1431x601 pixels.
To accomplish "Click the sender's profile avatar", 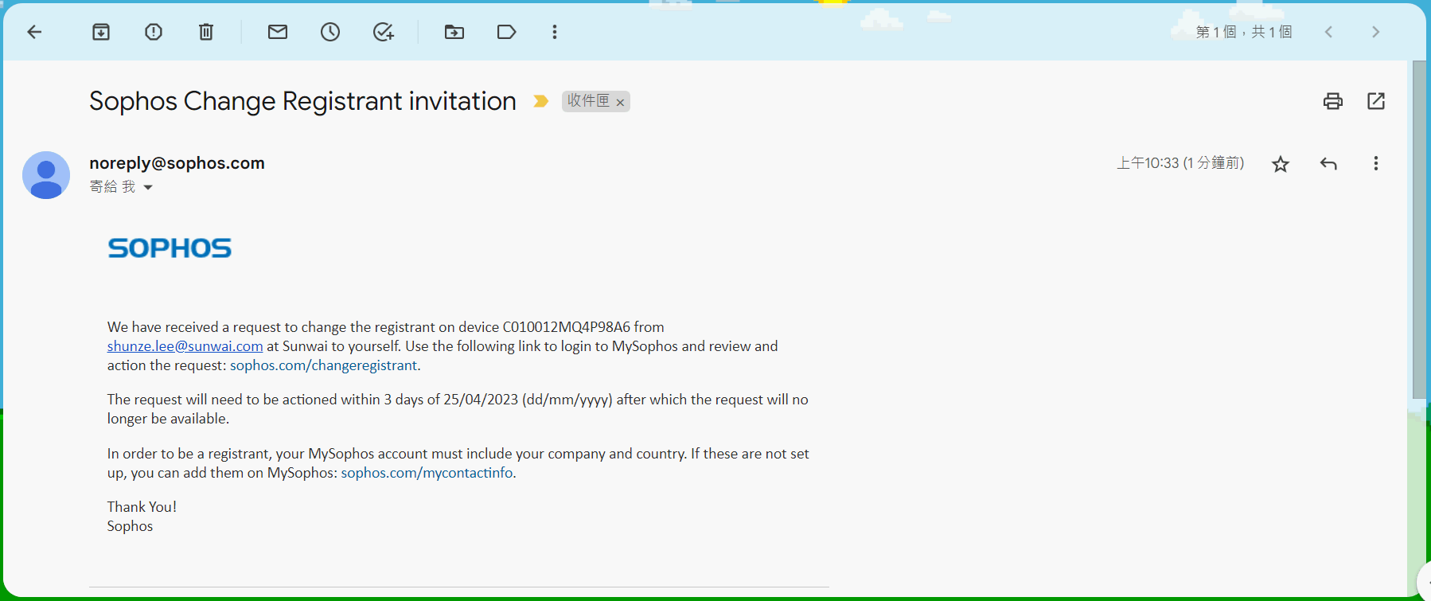I will (x=46, y=175).
